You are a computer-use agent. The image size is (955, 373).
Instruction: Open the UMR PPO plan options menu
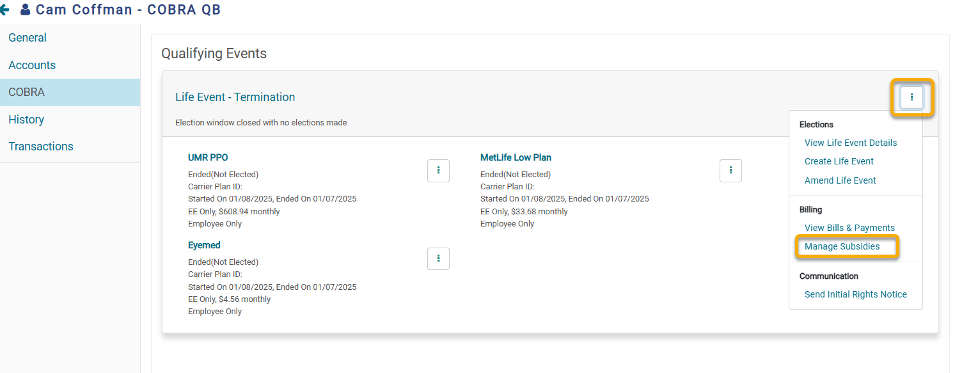tap(438, 171)
